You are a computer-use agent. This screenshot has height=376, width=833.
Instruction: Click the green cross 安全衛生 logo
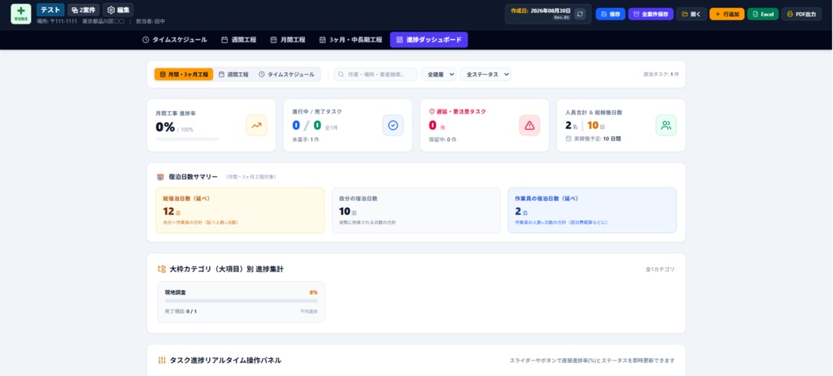[20, 14]
